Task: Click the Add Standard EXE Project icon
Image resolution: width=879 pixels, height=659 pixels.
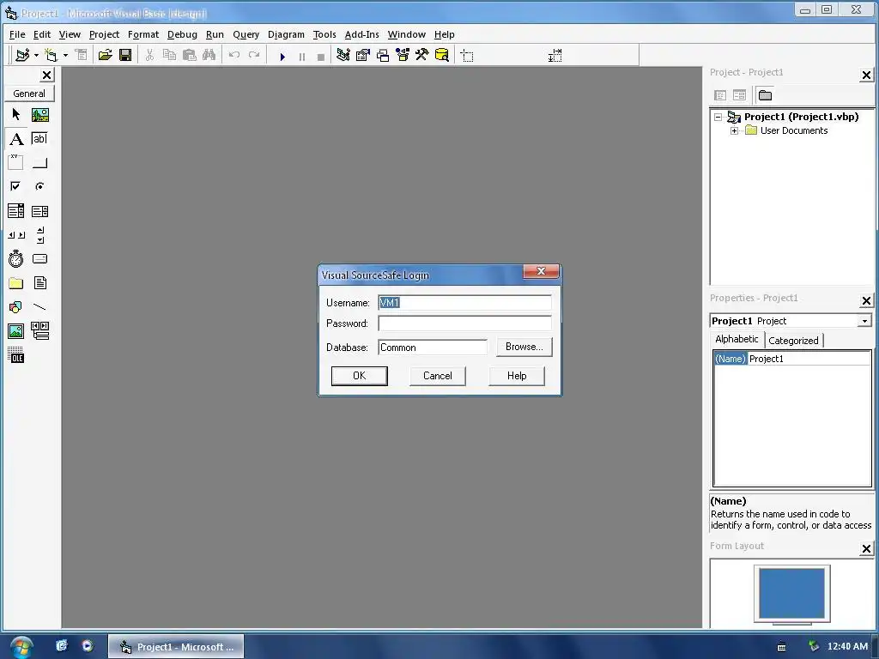Action: pyautogui.click(x=22, y=55)
